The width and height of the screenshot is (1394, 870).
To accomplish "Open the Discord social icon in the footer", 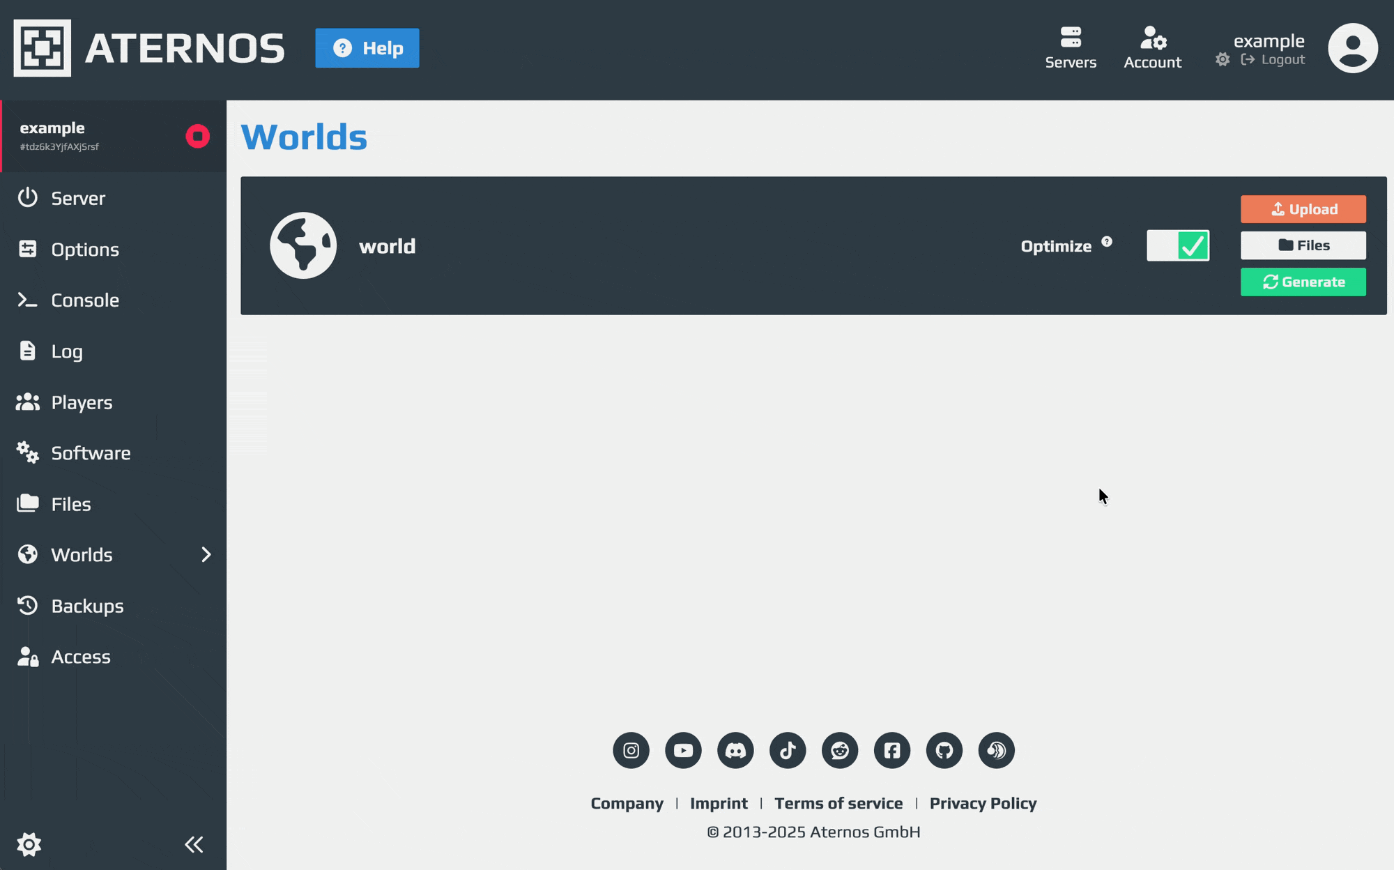I will pos(735,750).
